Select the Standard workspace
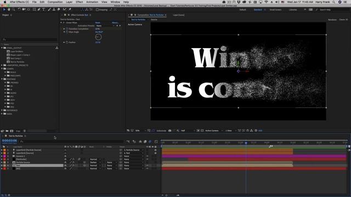Image resolution: width=351 pixels, height=197 pixels. [258, 10]
